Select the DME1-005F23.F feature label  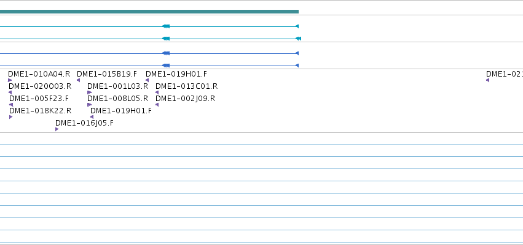pos(39,99)
